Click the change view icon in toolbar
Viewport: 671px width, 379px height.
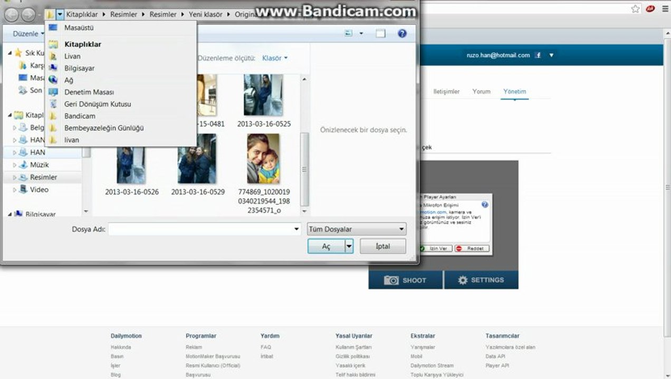[348, 33]
